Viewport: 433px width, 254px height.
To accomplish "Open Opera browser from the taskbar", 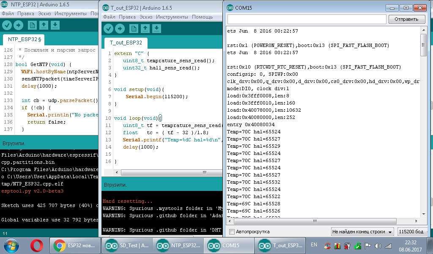I will (37, 246).
